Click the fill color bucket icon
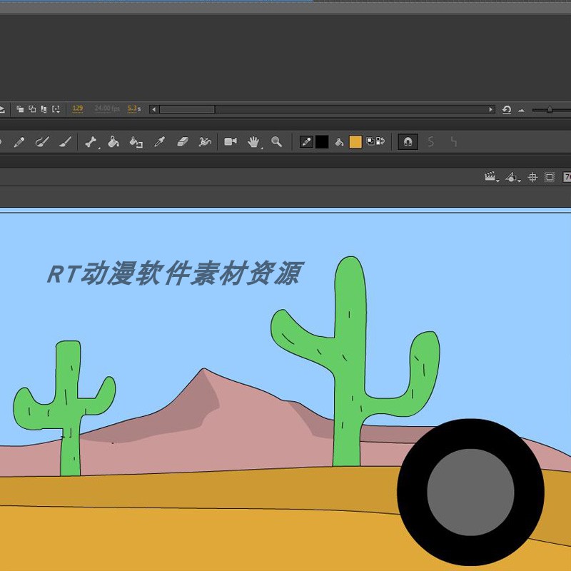571x571 pixels. [339, 141]
